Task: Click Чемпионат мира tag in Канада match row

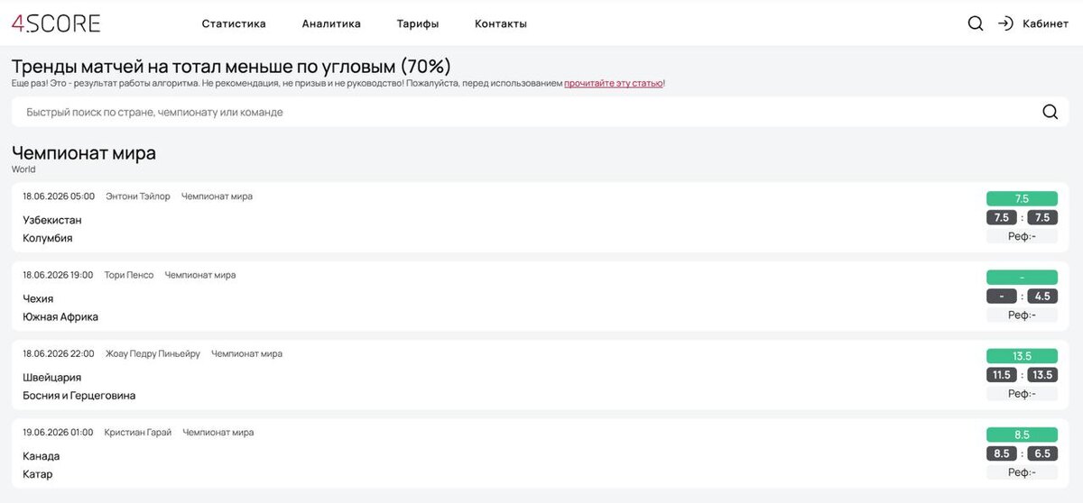Action: pyautogui.click(x=218, y=433)
